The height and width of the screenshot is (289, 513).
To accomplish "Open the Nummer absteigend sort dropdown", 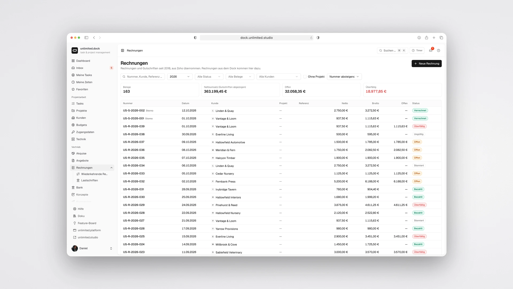I will (344, 77).
